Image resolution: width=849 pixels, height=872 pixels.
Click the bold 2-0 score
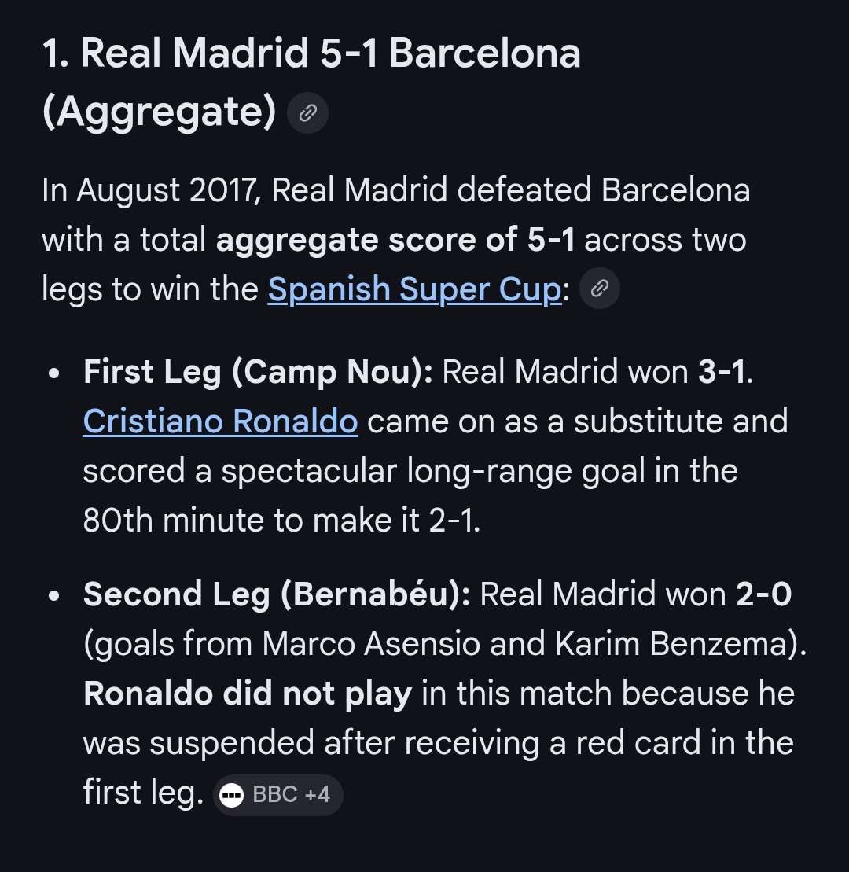(763, 594)
